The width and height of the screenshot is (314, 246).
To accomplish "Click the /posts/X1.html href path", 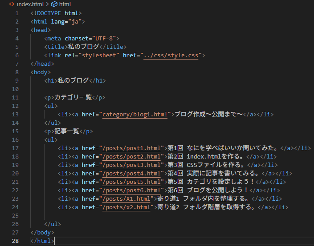I will pyautogui.click(x=126, y=198).
